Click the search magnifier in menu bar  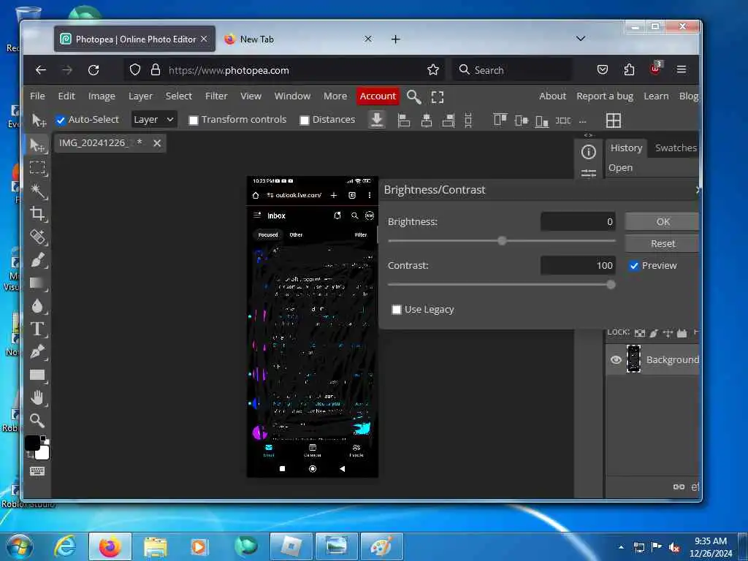[413, 97]
